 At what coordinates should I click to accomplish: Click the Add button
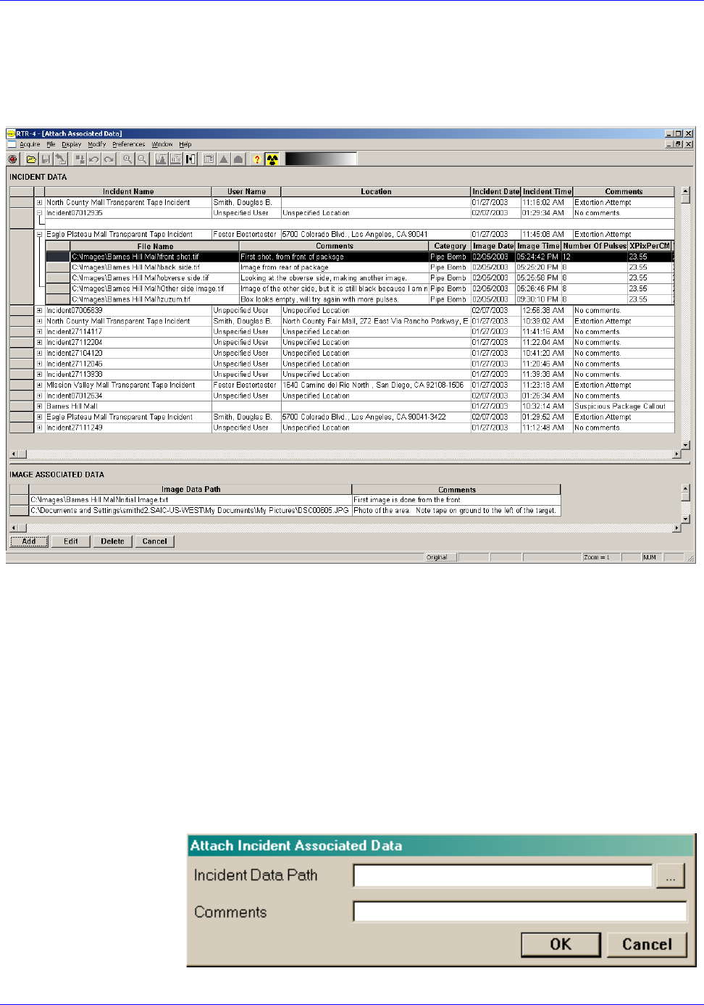pos(29,541)
